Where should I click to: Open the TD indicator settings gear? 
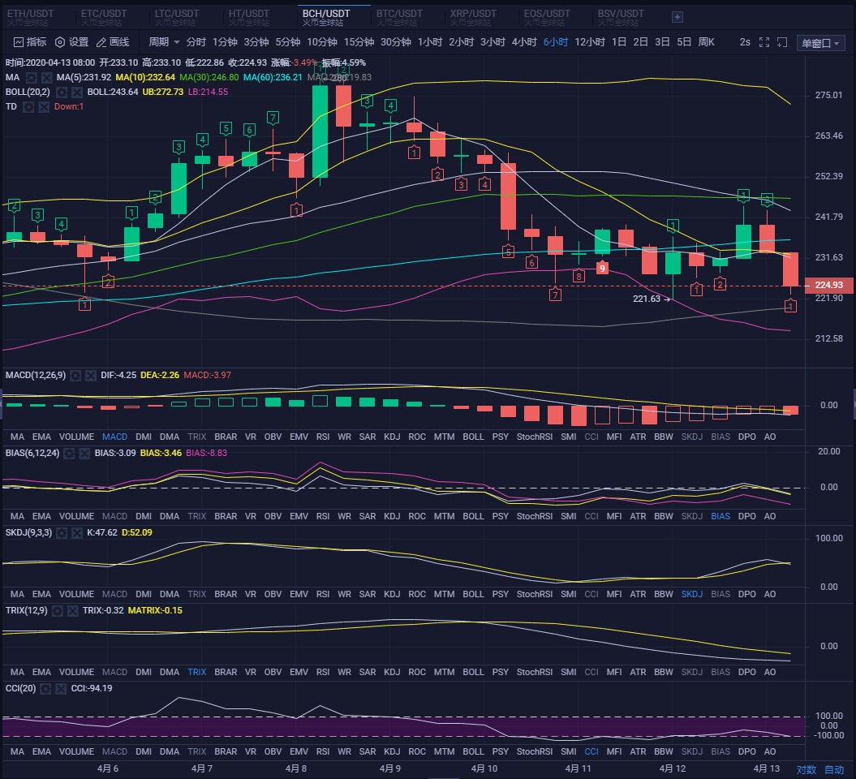28,106
